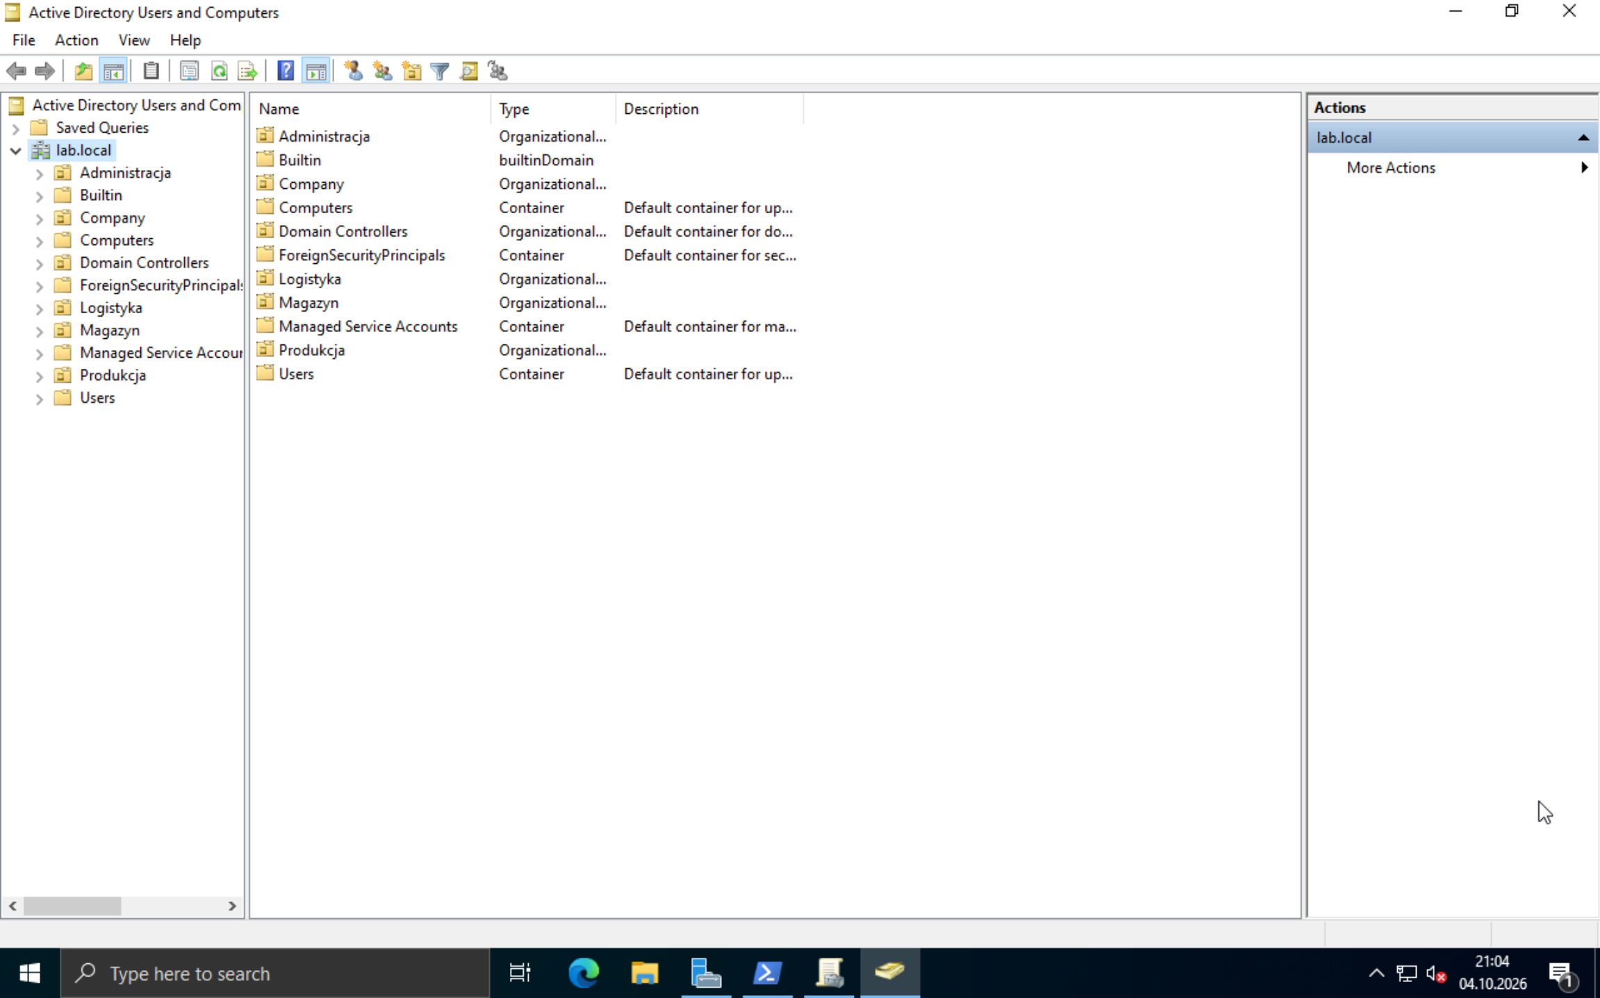Open Microsoft Edge from the taskbar

pyautogui.click(x=584, y=973)
